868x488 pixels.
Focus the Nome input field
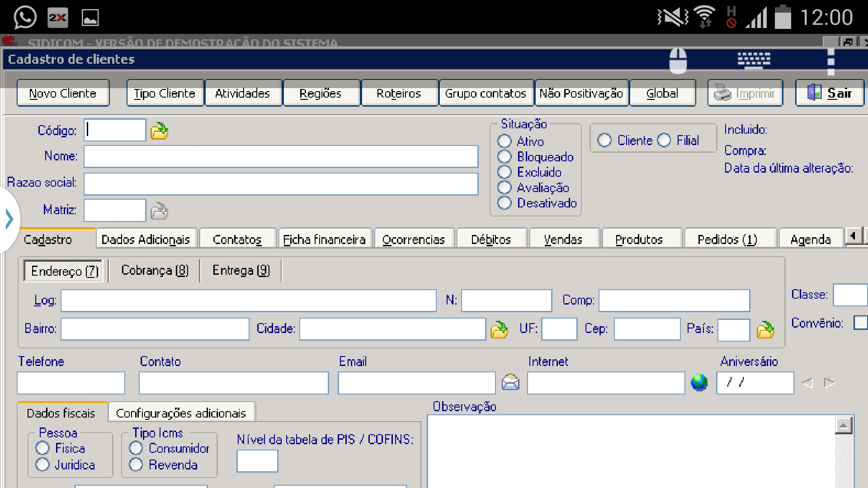tap(281, 156)
